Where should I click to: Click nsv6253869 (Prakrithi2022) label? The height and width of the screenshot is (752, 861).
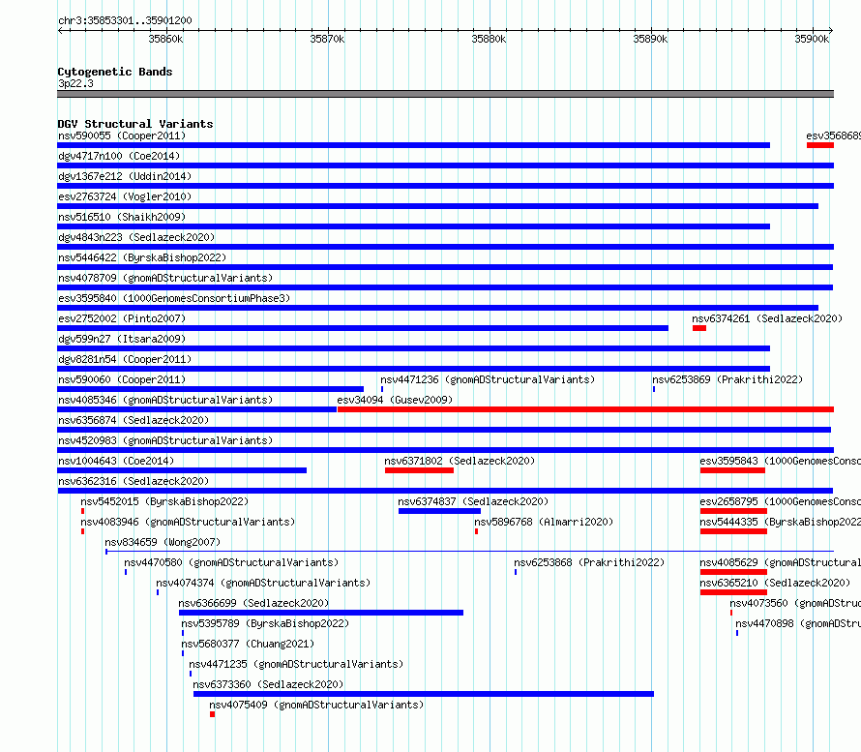click(x=727, y=379)
